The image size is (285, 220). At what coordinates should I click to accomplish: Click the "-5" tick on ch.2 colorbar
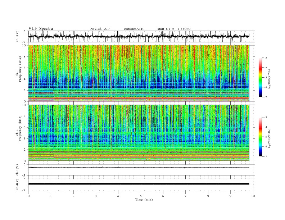tap(265, 137)
